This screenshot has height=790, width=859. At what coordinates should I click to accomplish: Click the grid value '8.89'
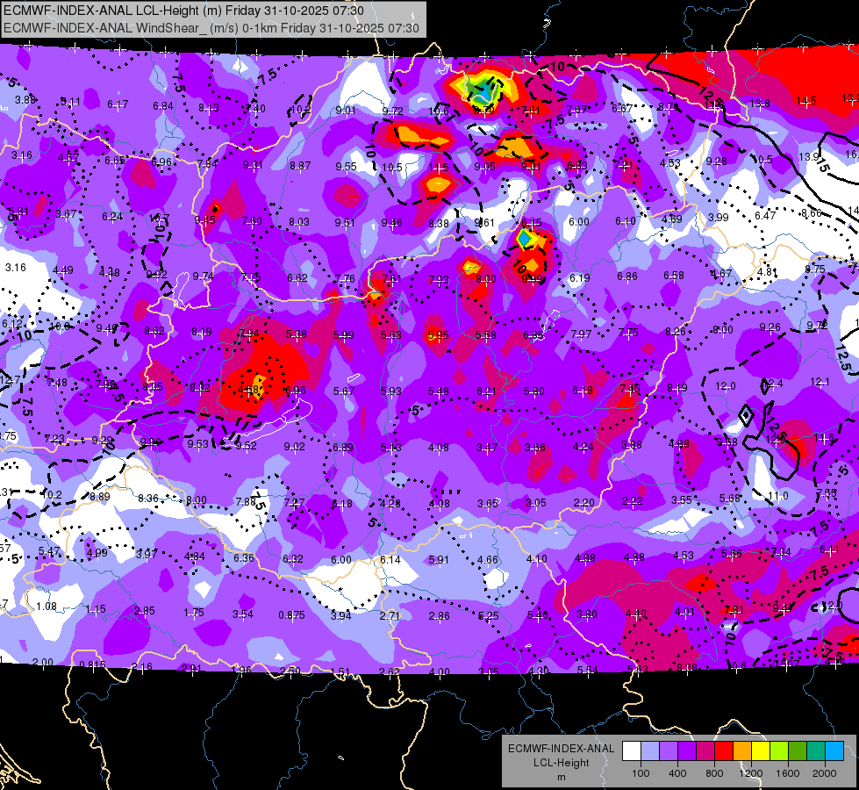(x=100, y=496)
